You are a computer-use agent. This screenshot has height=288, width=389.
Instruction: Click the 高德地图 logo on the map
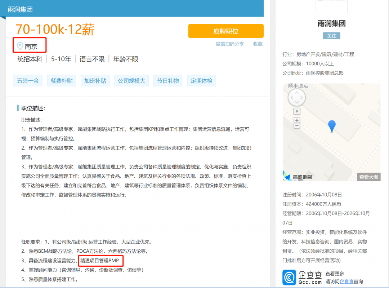tap(298, 177)
